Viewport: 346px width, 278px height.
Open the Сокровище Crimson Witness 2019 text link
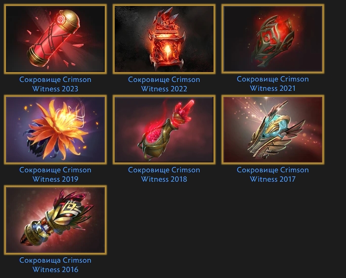pyautogui.click(x=55, y=174)
